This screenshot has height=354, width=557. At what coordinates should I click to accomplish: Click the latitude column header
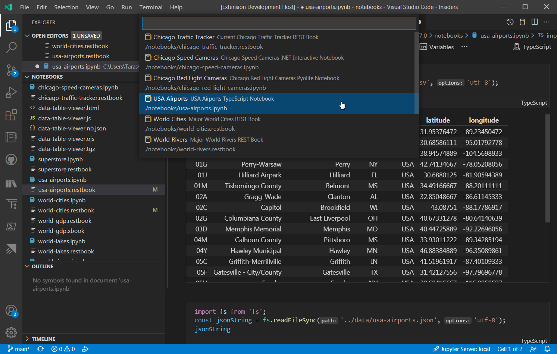click(438, 120)
